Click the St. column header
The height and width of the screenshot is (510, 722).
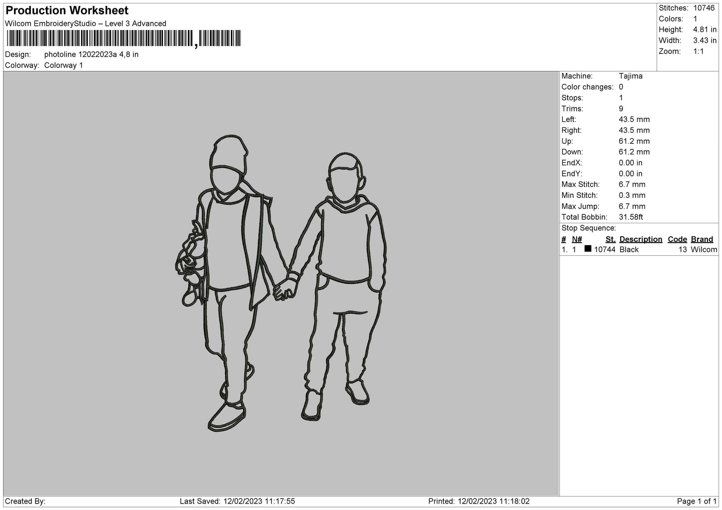[610, 239]
